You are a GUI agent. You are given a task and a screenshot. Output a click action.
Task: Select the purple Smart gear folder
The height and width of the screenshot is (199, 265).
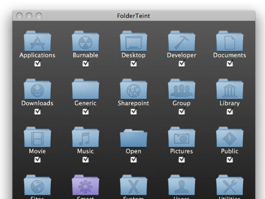(85, 185)
